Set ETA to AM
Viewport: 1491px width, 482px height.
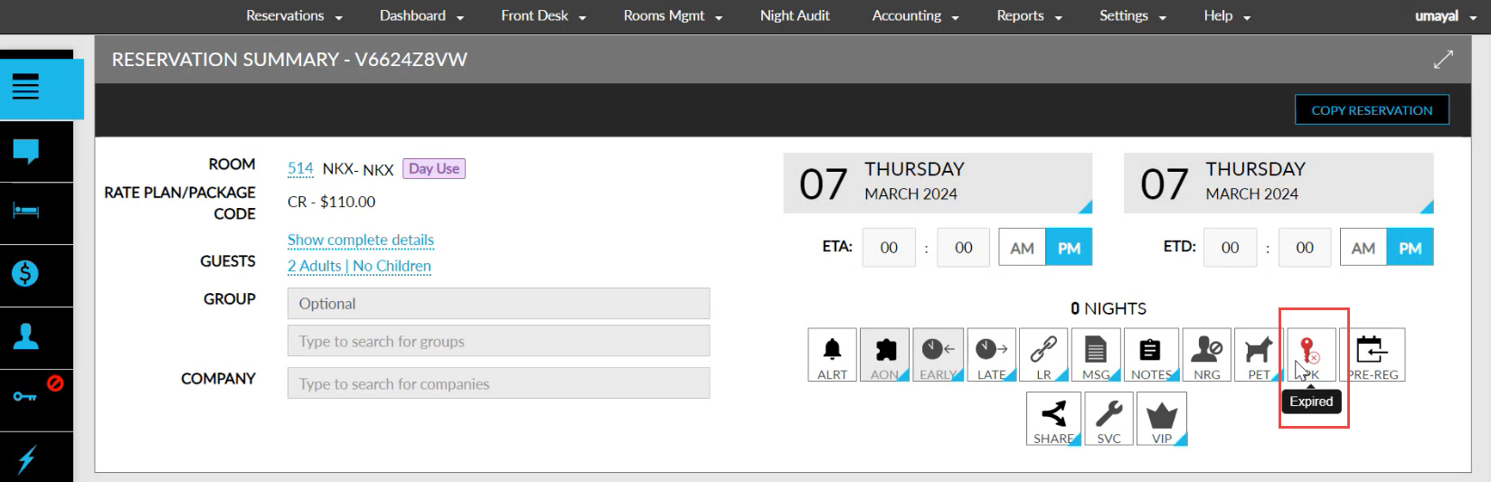pyautogui.click(x=1022, y=248)
